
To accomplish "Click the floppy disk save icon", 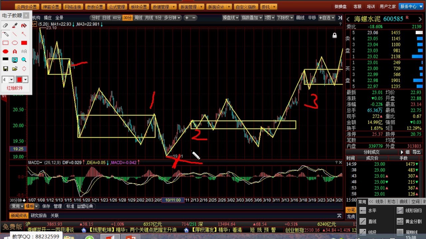I will coord(6,69).
